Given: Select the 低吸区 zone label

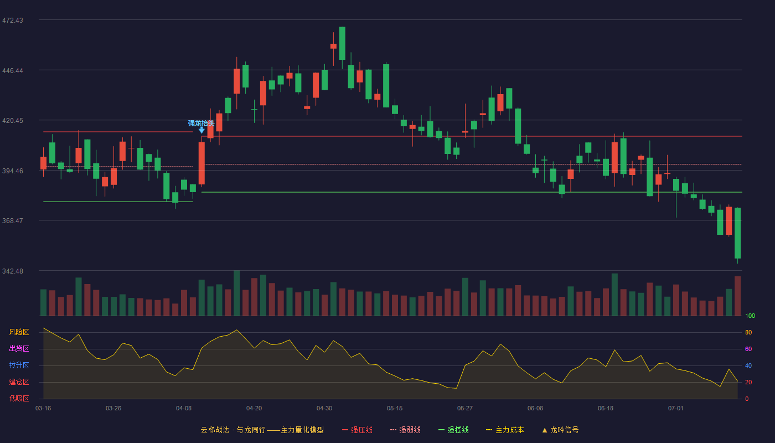Looking at the screenshot, I should (x=19, y=398).
